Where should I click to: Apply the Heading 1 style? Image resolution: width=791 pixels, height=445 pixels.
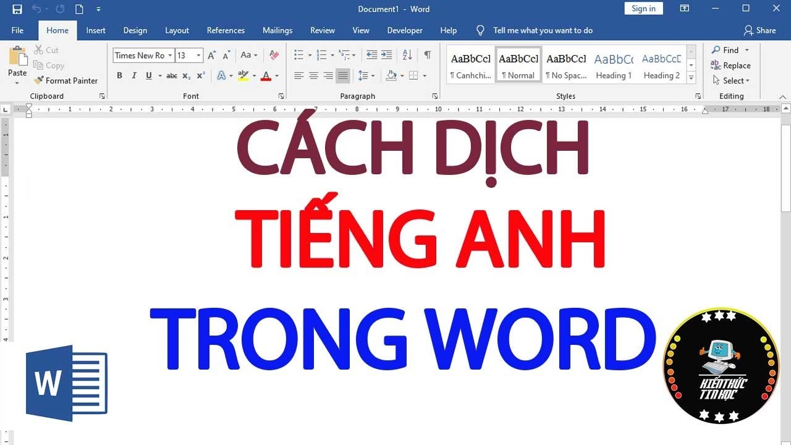pyautogui.click(x=614, y=65)
